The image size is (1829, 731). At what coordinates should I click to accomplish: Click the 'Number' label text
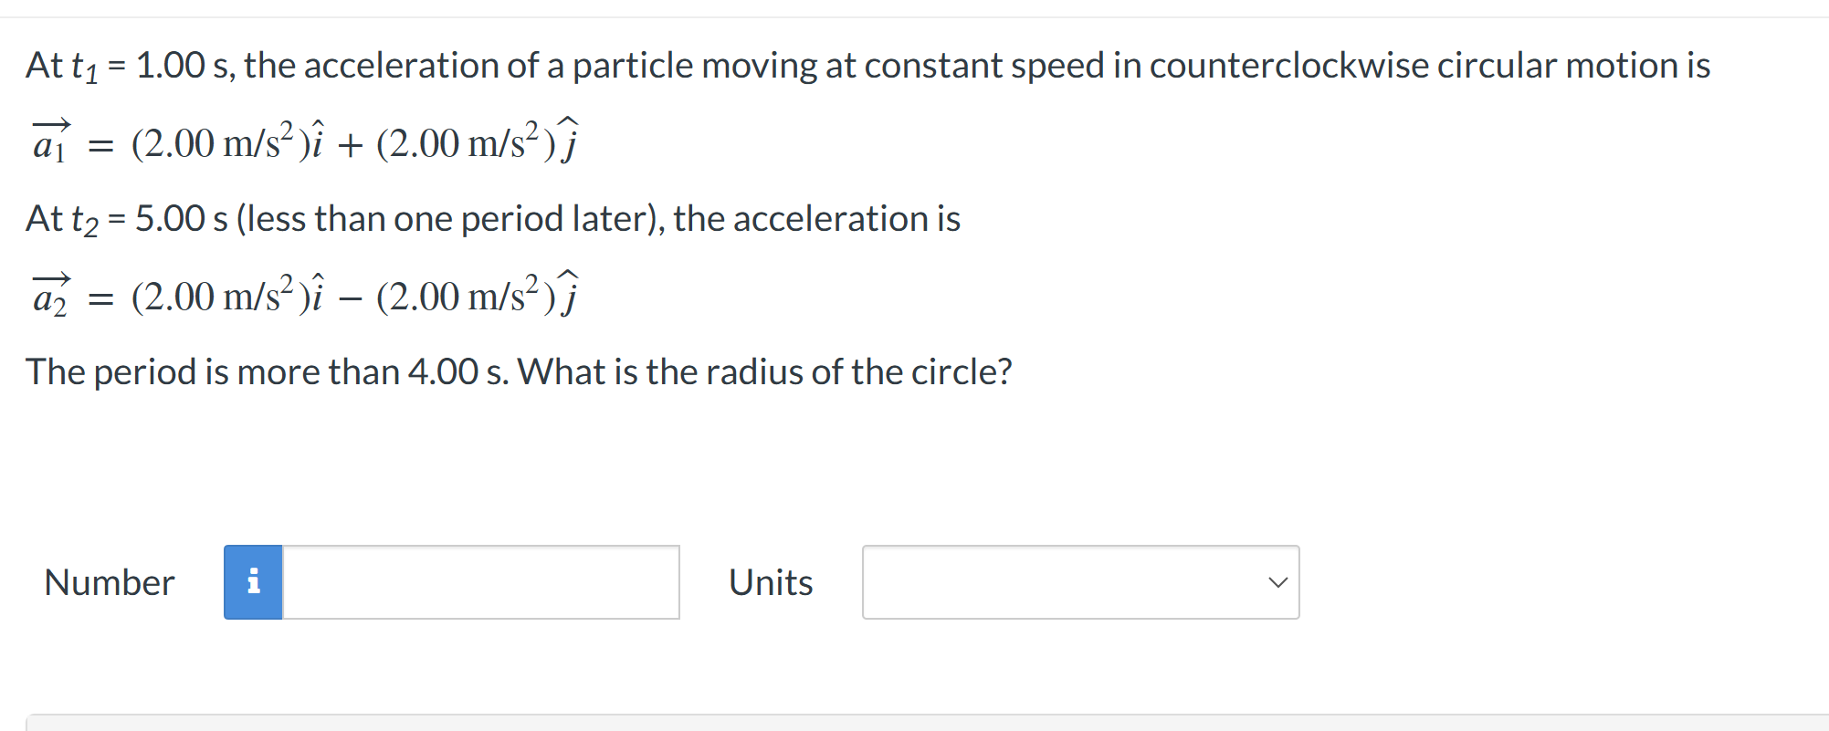tap(108, 582)
